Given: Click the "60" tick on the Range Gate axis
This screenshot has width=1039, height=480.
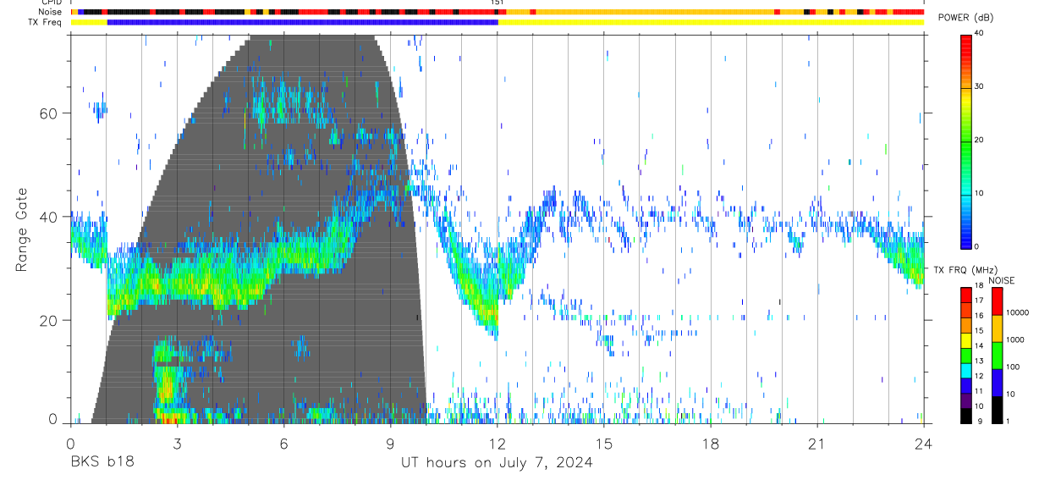Looking at the screenshot, I should point(50,113).
